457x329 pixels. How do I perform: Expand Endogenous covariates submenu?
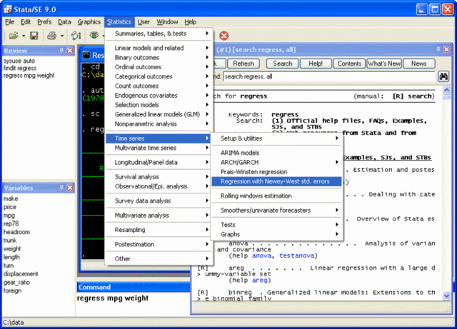(x=159, y=96)
